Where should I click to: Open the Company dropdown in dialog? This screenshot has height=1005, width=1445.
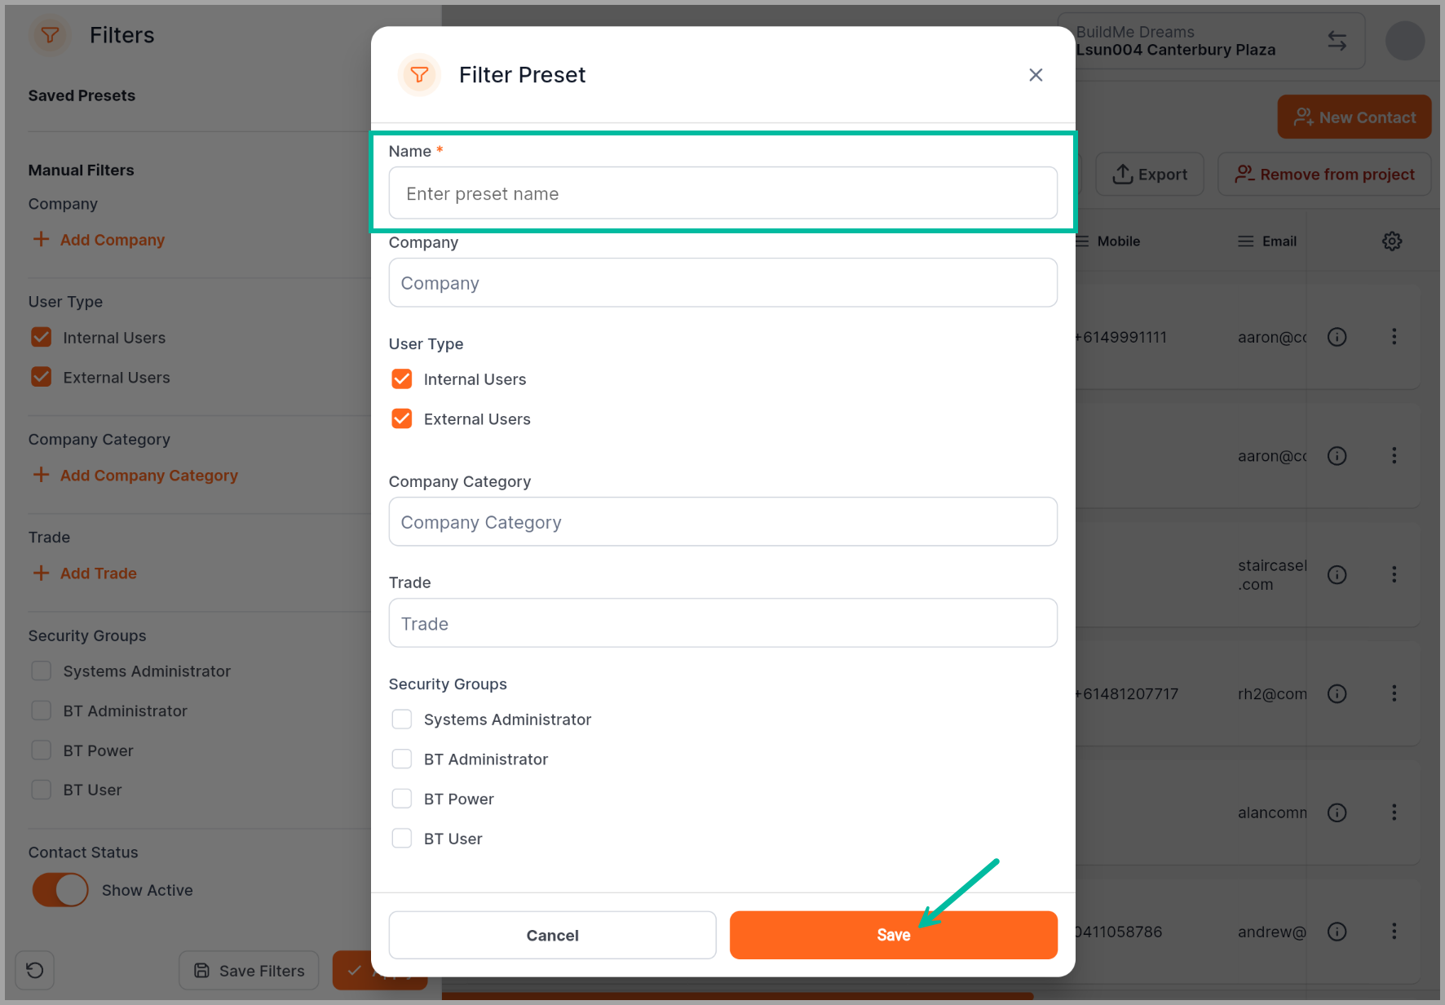coord(722,283)
